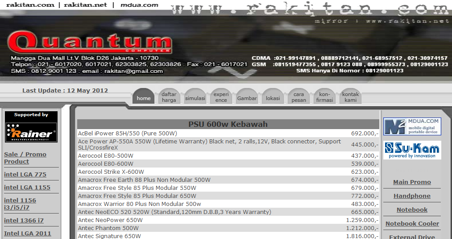Click the mirror www.rakitan.net text
Image resolution: width=452 pixels, height=239 pixels.
[382, 21]
